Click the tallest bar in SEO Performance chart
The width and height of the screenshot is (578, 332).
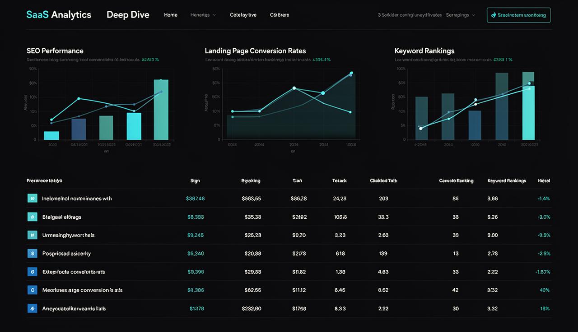click(x=161, y=110)
